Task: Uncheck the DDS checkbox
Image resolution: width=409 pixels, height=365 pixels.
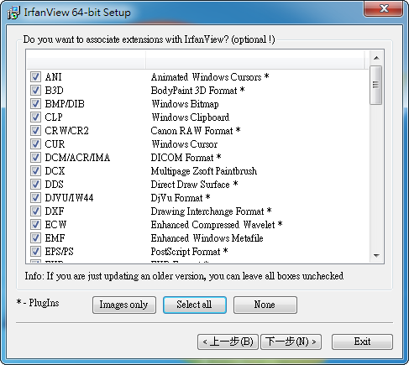Action: click(35, 185)
